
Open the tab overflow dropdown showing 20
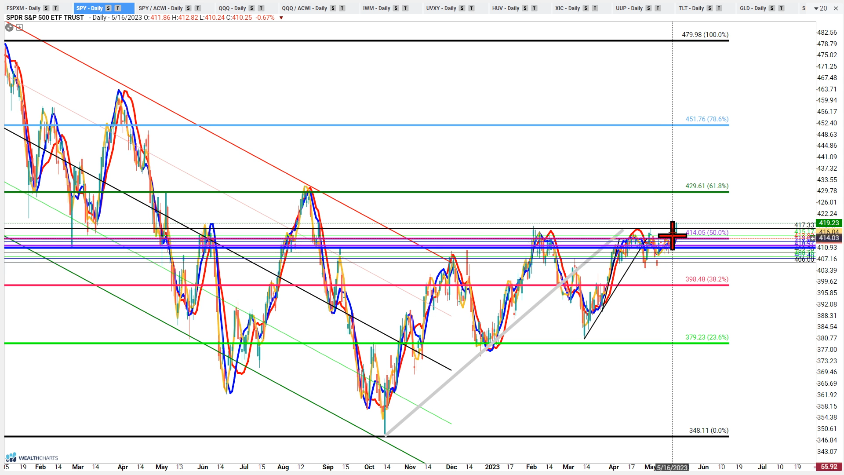click(x=820, y=8)
